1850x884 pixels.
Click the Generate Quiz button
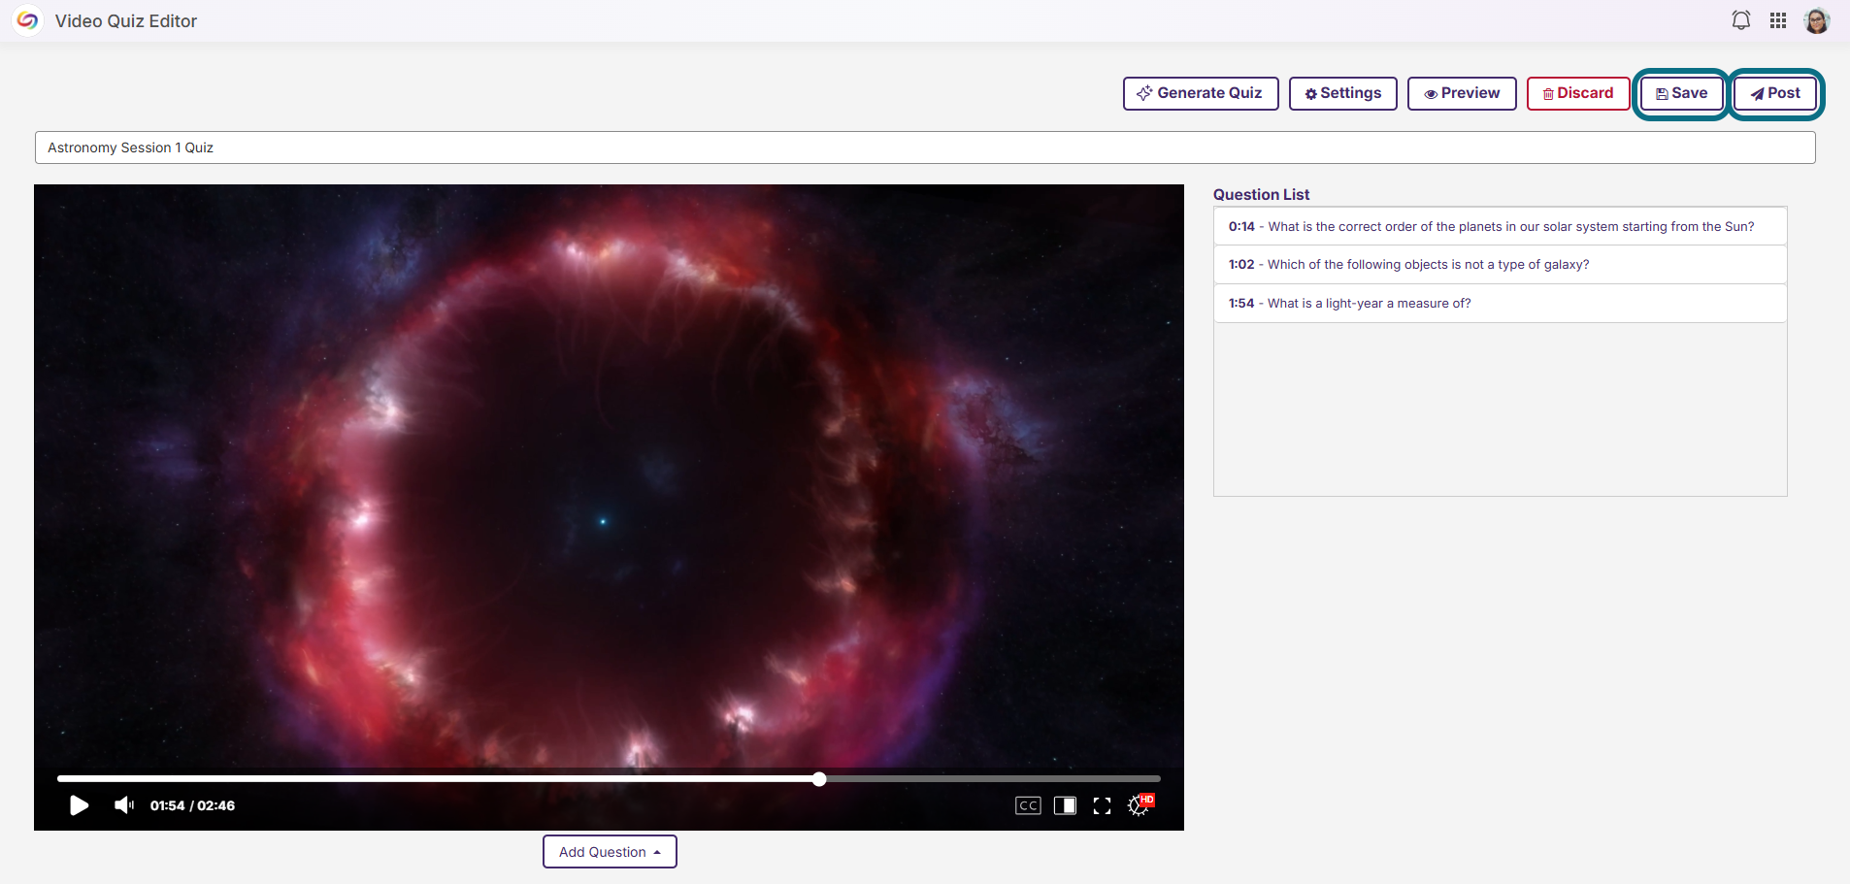(1201, 93)
